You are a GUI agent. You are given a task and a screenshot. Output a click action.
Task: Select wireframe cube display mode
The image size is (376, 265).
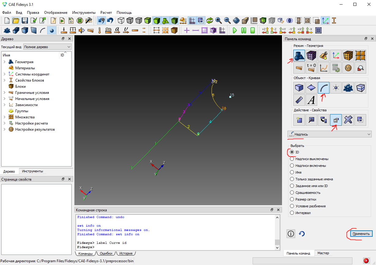[x=121, y=21]
